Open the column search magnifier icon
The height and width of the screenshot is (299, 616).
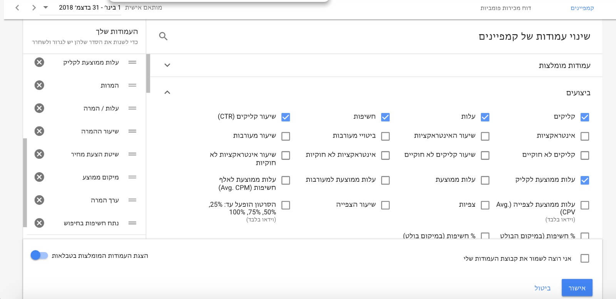tap(163, 37)
